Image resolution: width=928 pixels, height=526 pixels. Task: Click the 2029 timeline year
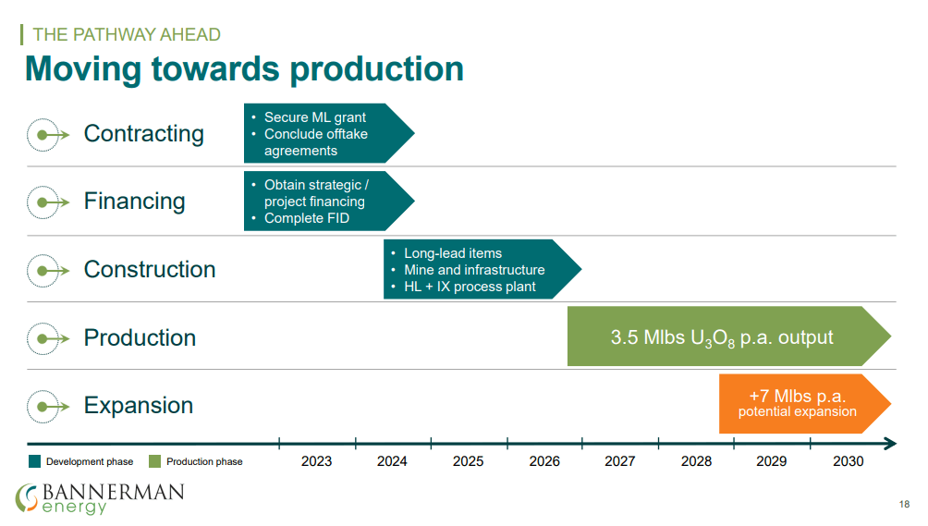771,461
